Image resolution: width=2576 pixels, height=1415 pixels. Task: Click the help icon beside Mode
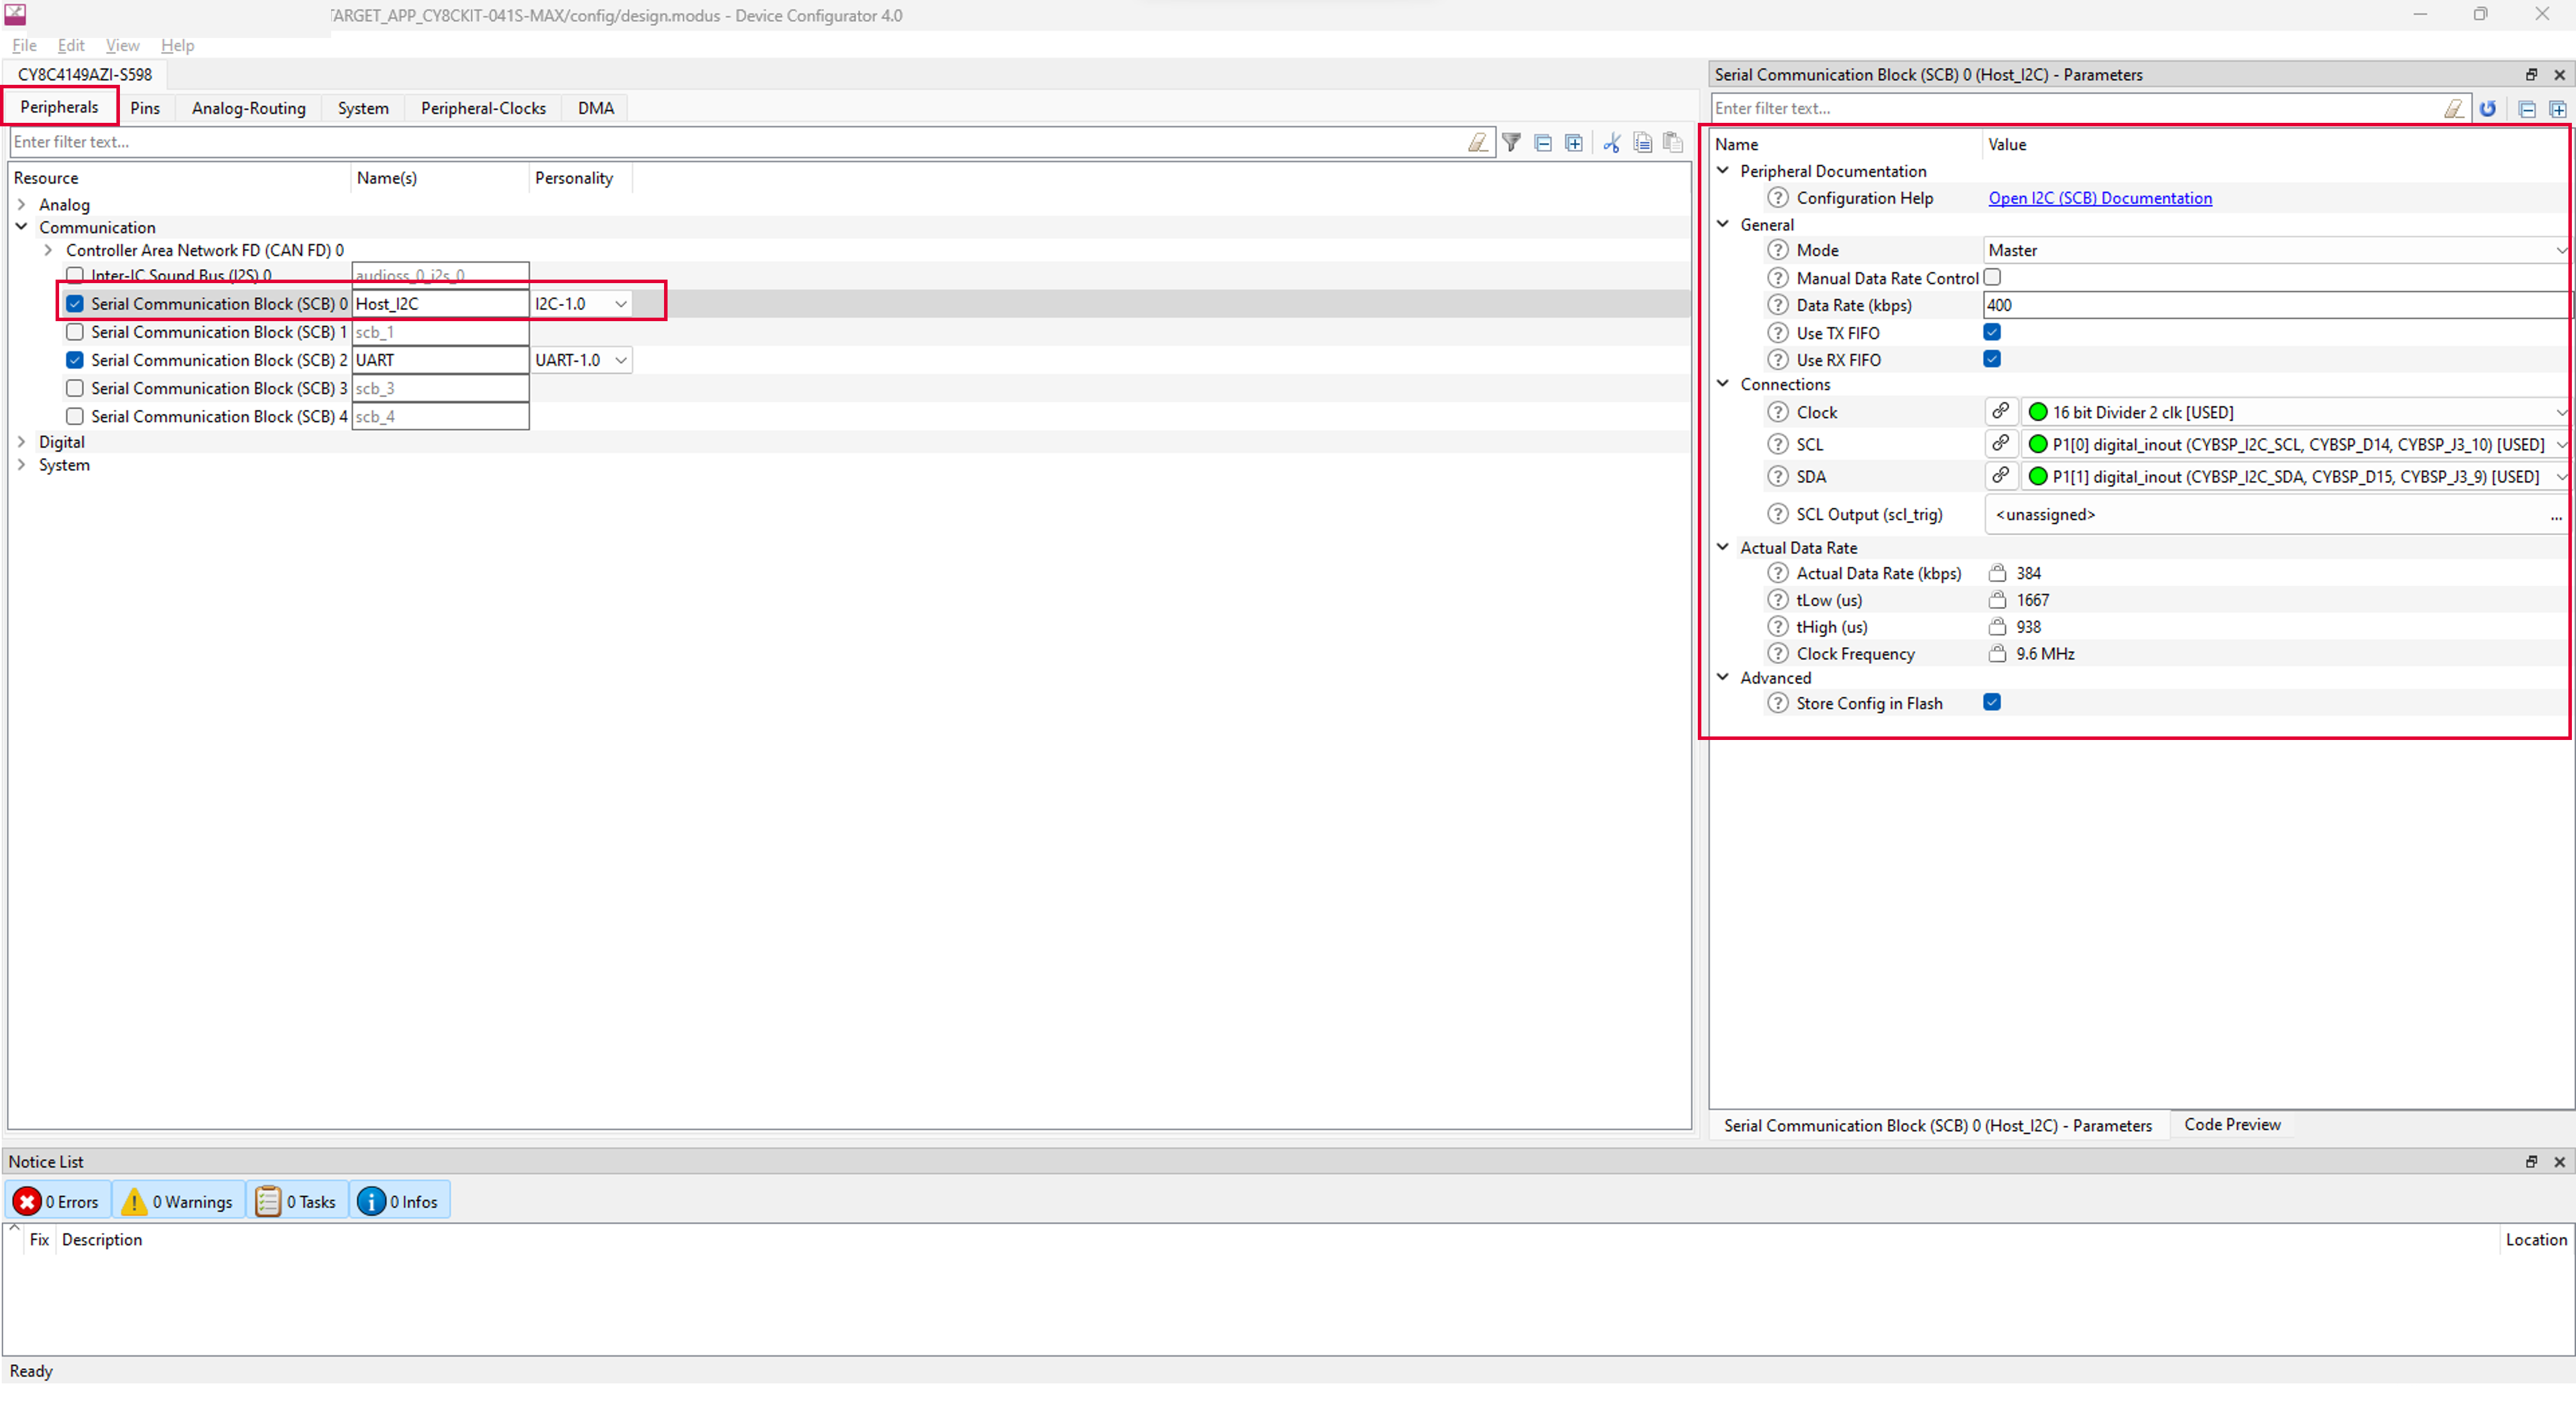coord(1777,250)
